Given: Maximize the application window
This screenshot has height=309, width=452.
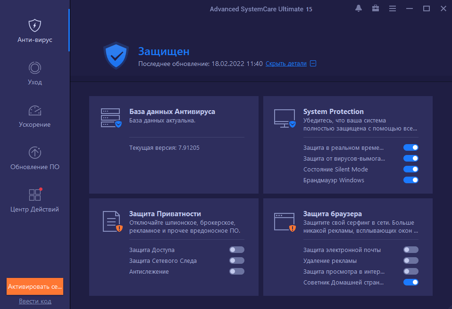Looking at the screenshot, I should coord(427,8).
